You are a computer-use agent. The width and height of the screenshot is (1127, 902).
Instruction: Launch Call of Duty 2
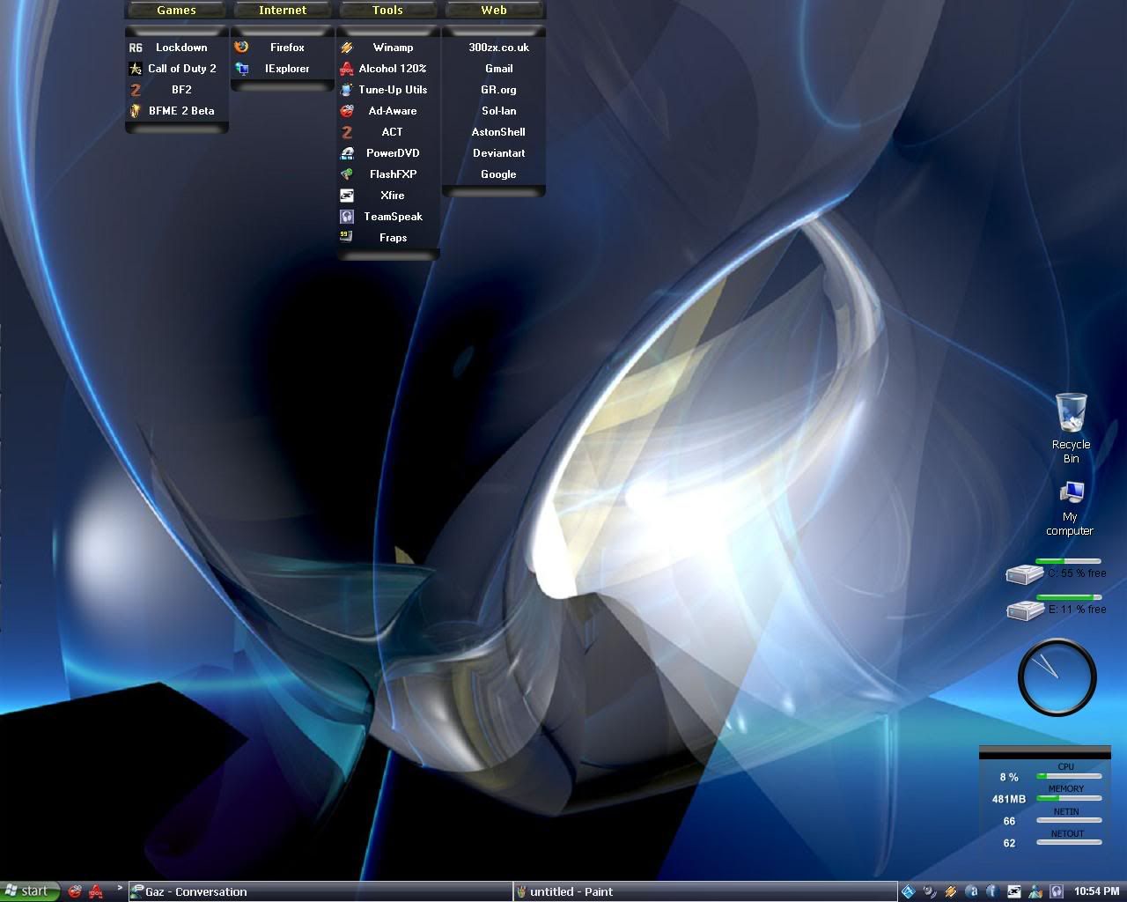[180, 69]
